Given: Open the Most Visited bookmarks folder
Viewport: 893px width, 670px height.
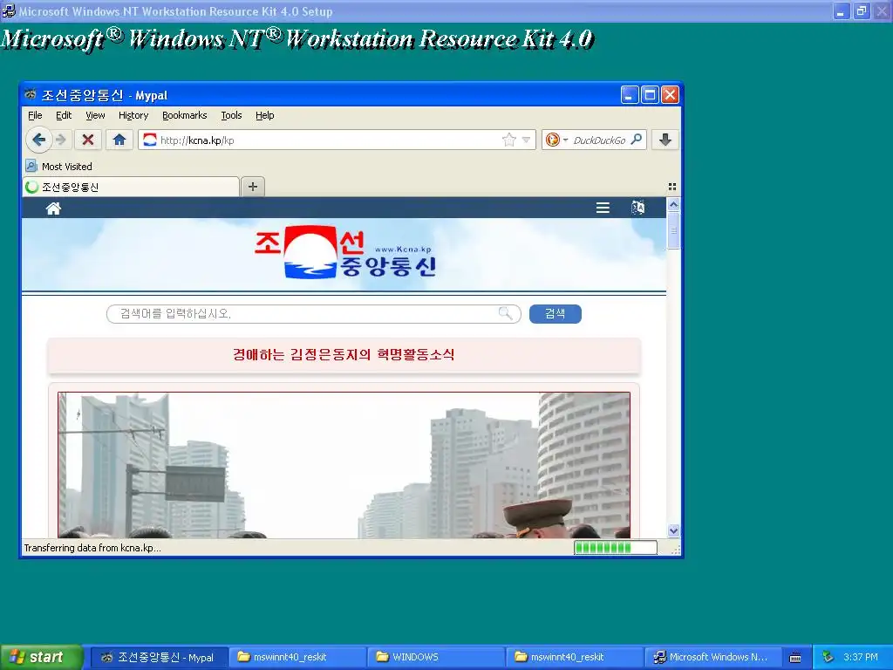Looking at the screenshot, I should pyautogui.click(x=59, y=167).
